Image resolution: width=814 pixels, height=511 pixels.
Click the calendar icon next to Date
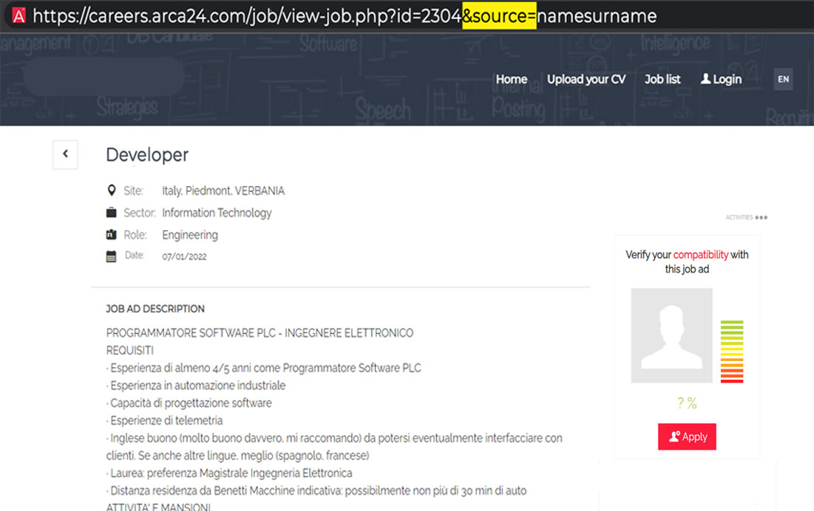coord(112,257)
